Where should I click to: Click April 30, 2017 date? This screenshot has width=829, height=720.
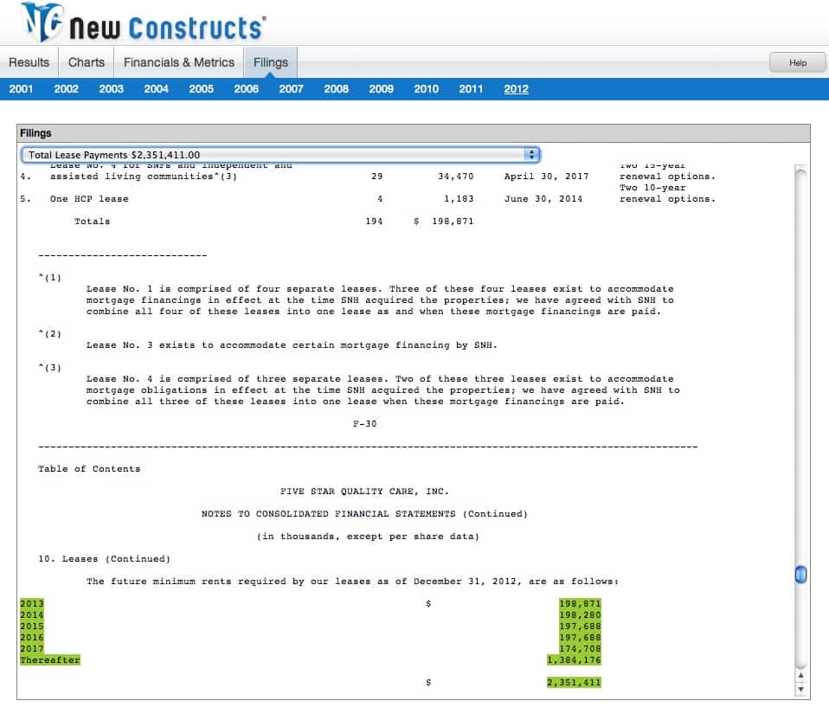click(546, 177)
